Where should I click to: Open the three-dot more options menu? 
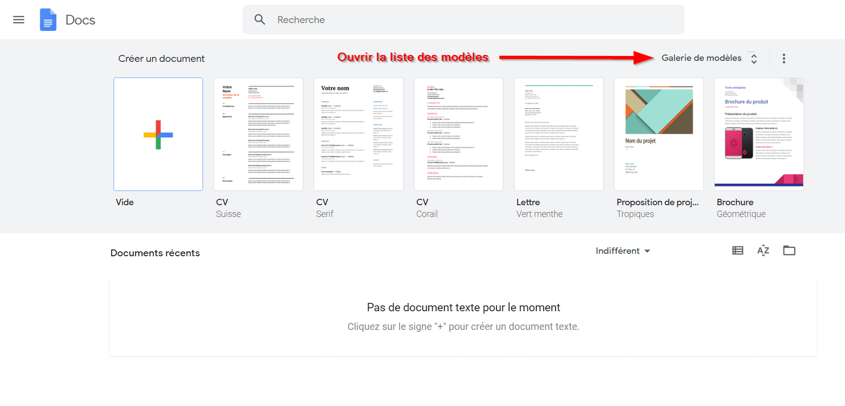point(784,58)
